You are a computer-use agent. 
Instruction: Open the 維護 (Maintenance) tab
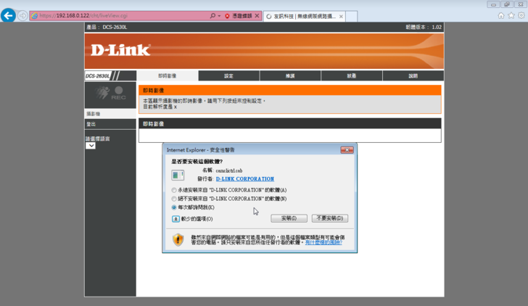[290, 75]
